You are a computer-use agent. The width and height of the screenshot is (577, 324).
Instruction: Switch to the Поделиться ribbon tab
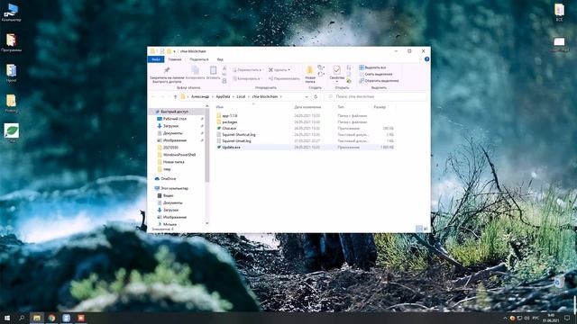pyautogui.click(x=199, y=59)
